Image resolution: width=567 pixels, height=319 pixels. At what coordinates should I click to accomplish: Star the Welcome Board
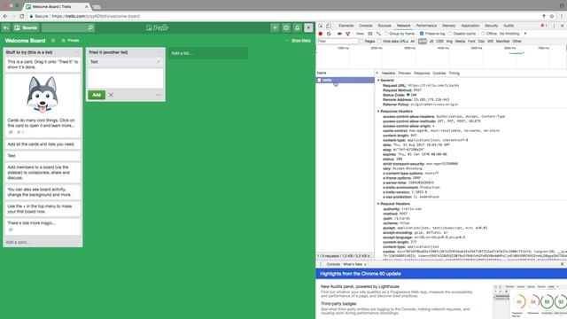53,41
